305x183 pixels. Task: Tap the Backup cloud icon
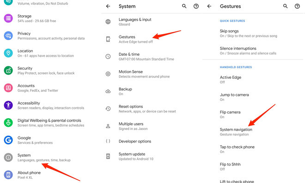pyautogui.click(x=108, y=91)
